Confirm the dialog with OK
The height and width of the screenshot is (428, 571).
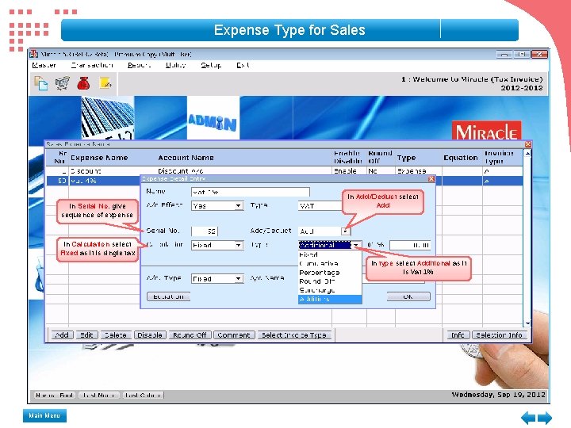tap(408, 296)
